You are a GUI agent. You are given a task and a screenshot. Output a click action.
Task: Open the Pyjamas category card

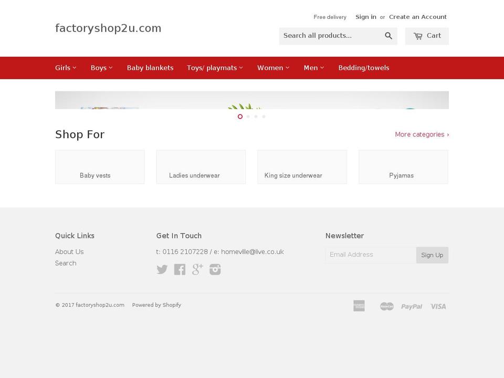403,167
